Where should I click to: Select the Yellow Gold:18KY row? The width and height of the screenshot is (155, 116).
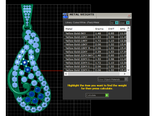[x=96, y=44]
